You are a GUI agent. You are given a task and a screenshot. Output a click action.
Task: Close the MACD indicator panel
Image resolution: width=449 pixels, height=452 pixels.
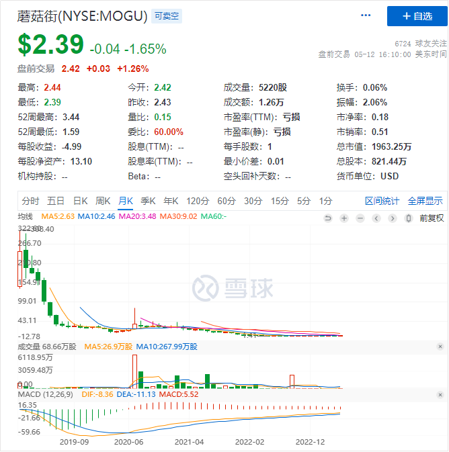point(440,395)
